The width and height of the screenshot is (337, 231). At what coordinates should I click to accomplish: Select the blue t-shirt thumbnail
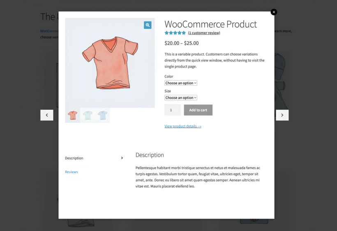pyautogui.click(x=102, y=115)
